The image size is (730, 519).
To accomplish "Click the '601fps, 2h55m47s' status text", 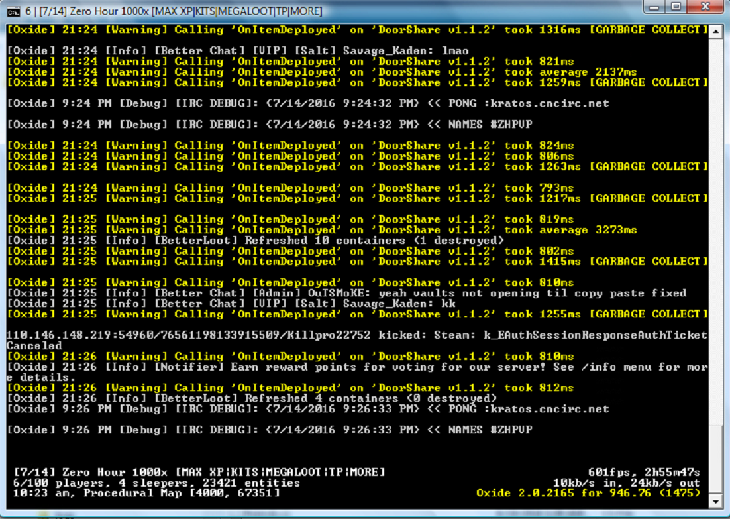I will pos(644,473).
